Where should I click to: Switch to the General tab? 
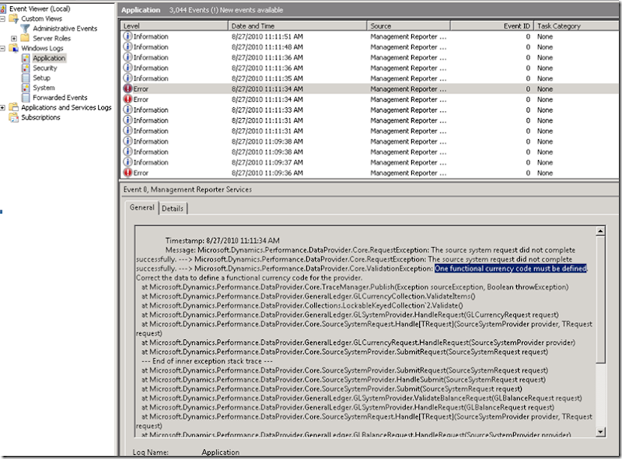142,207
